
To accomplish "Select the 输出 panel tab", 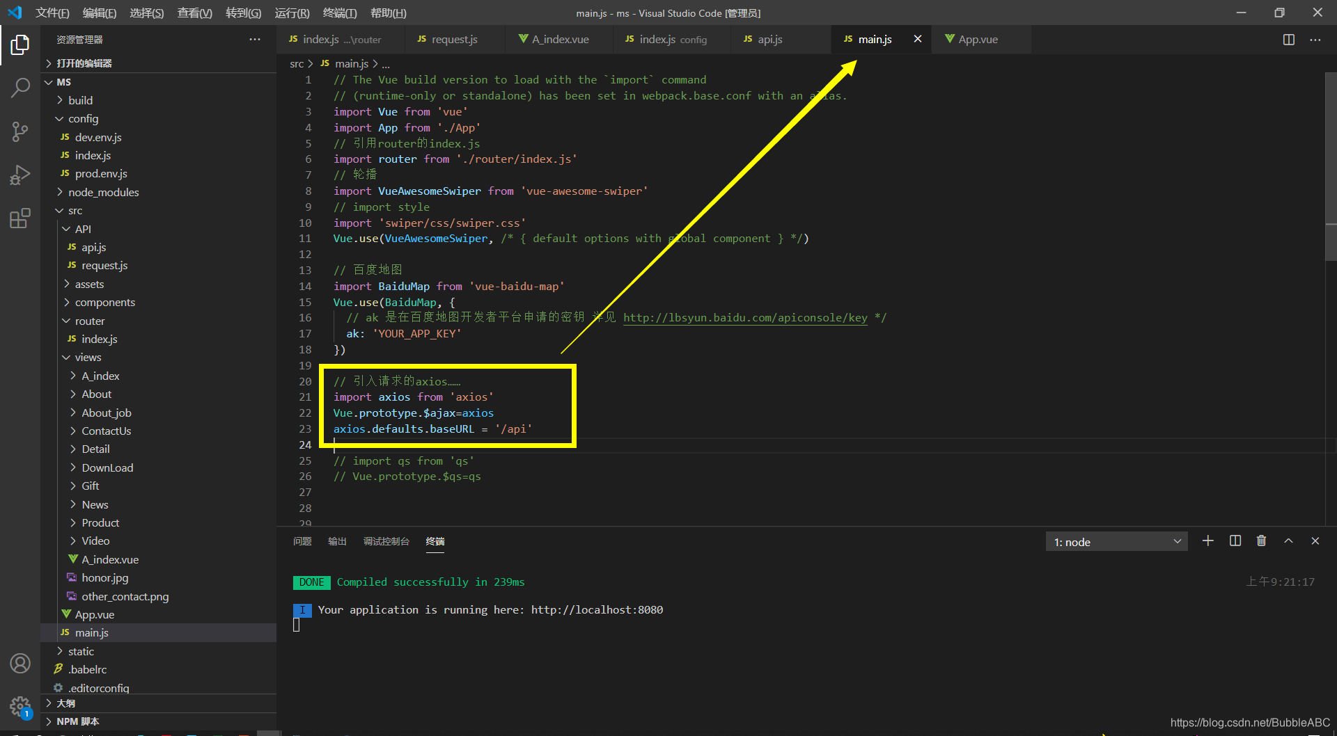I will (x=337, y=541).
